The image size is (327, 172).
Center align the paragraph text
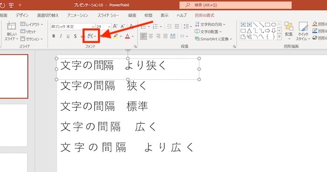coord(151,36)
